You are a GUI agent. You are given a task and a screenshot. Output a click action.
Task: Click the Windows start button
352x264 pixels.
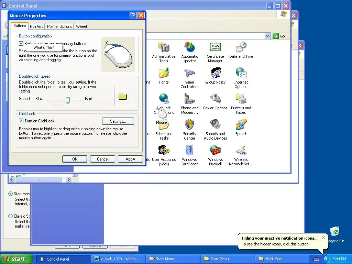[16, 259]
